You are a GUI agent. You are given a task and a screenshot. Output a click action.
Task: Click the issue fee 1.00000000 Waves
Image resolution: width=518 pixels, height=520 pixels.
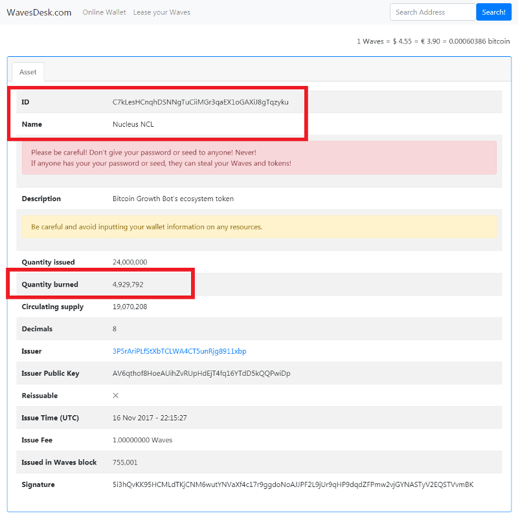[142, 440]
